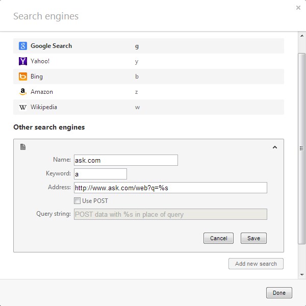Click keyword 'g' for Google Search
The image size is (306, 306).
[x=137, y=46]
